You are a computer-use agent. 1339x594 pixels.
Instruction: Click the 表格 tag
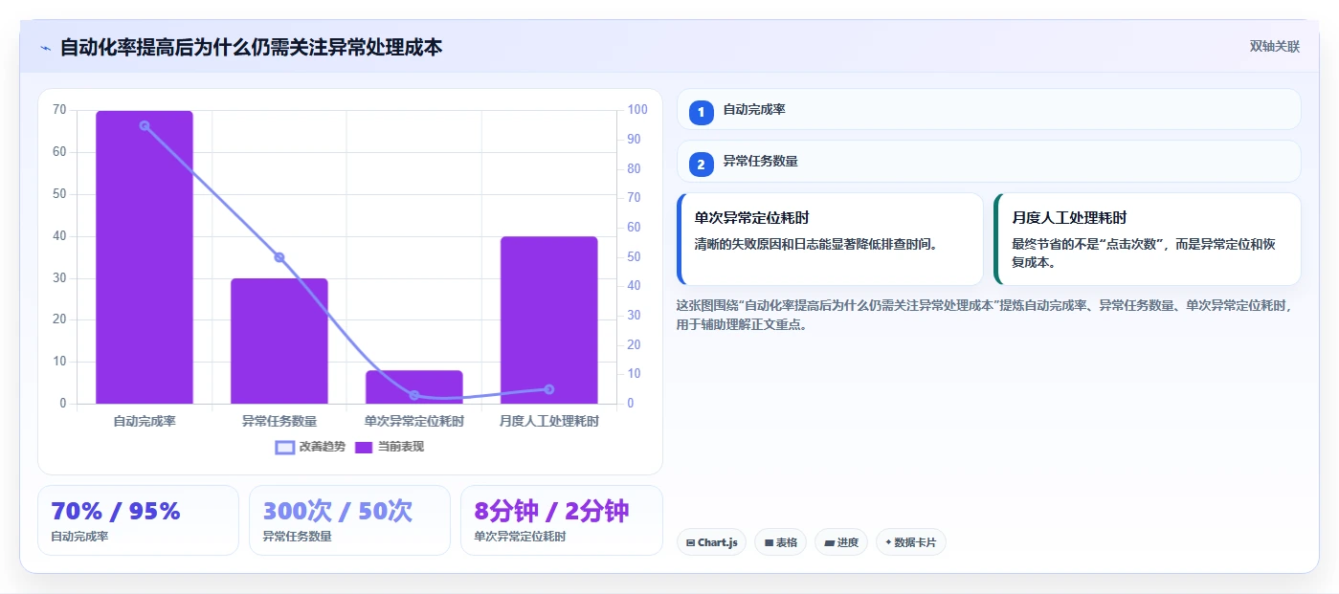(x=781, y=542)
